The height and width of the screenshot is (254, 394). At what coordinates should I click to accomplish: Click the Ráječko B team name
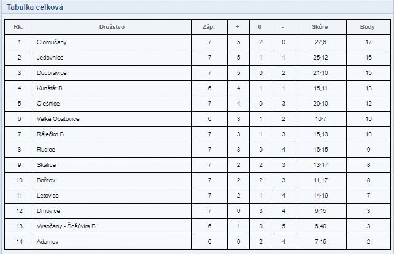pyautogui.click(x=50, y=134)
